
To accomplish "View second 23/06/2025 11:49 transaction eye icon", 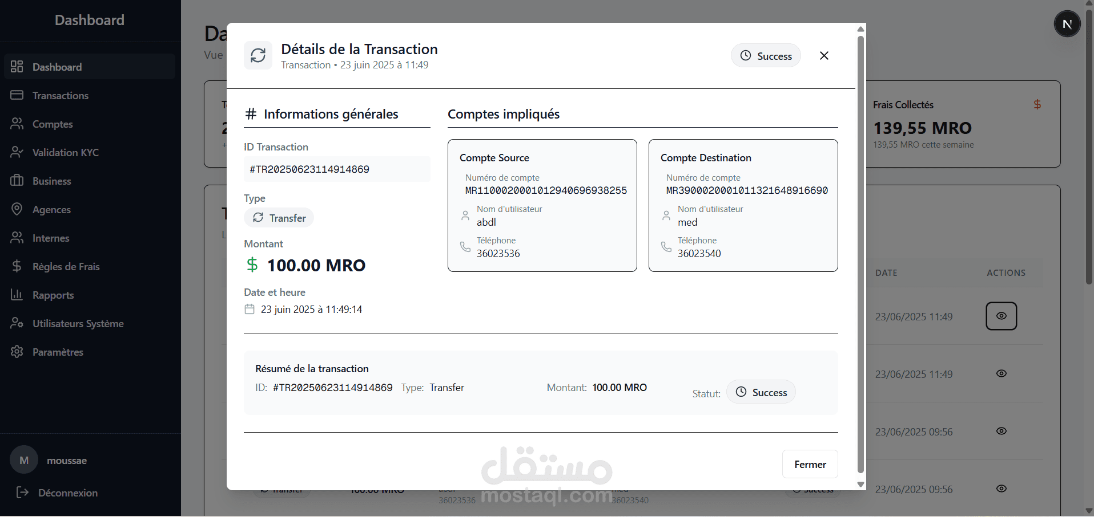I will coord(1001,373).
